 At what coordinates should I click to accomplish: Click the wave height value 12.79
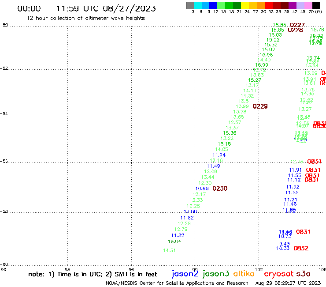[x=181, y=229]
